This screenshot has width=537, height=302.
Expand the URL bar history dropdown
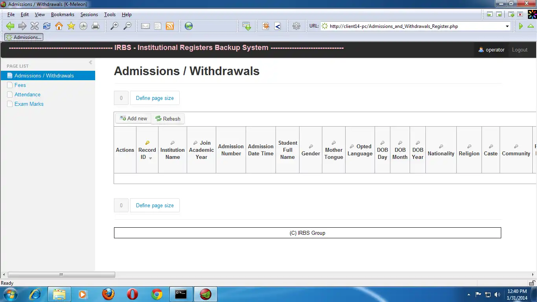pos(507,26)
